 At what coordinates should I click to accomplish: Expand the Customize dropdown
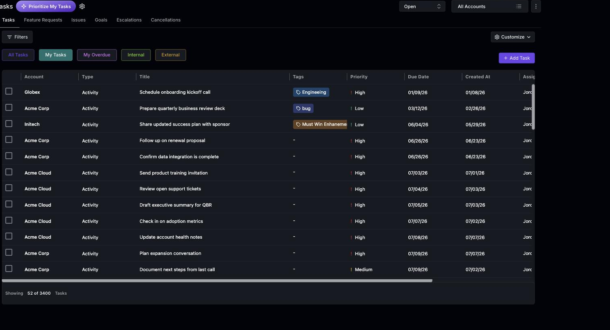tap(513, 37)
